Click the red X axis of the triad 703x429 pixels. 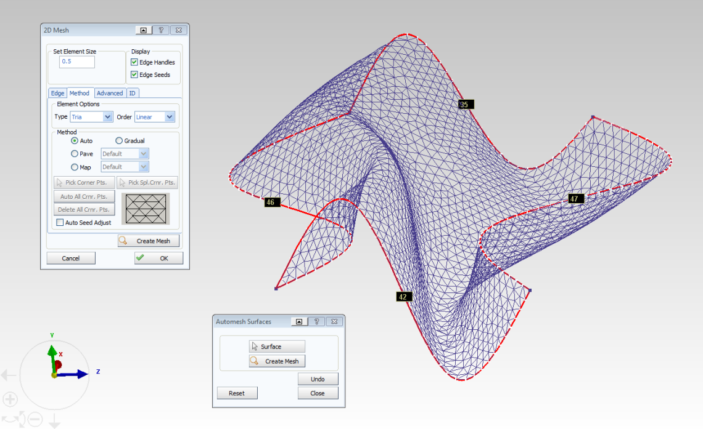pos(58,364)
